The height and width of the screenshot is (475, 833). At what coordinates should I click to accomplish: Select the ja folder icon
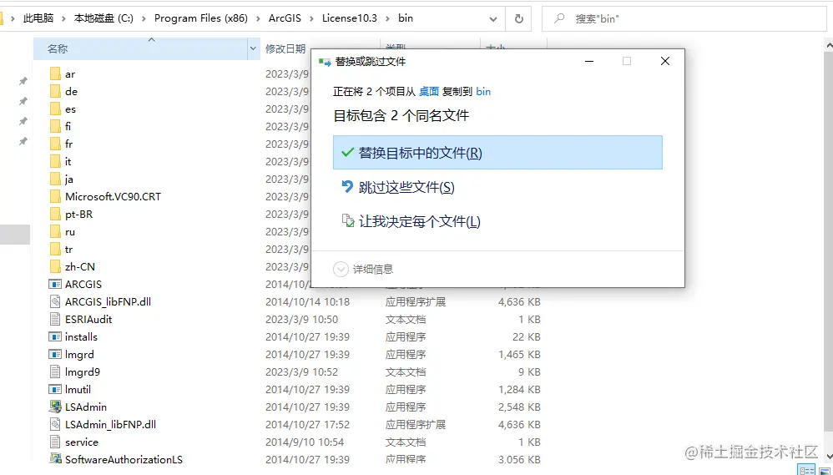[55, 179]
